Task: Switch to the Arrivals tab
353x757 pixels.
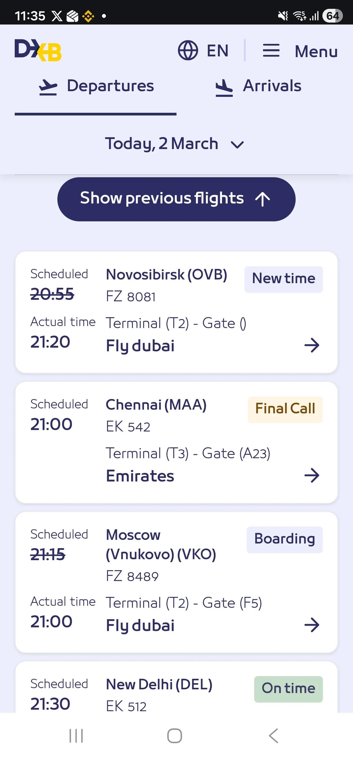Action: [258, 86]
